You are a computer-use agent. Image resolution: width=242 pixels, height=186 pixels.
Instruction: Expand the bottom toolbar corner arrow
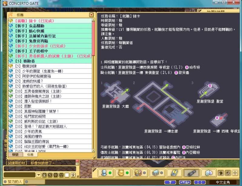pyautogui.click(x=94, y=170)
